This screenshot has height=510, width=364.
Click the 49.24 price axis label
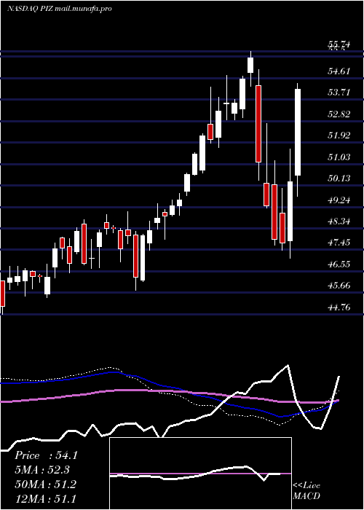(x=339, y=200)
